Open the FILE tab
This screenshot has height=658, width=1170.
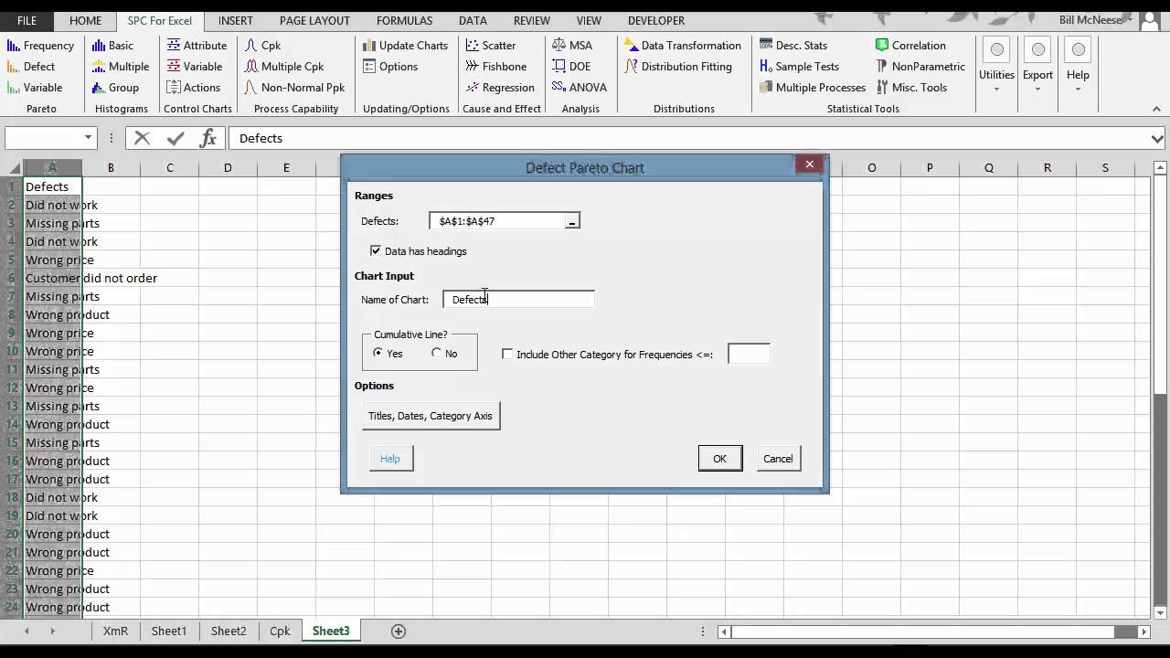[27, 20]
